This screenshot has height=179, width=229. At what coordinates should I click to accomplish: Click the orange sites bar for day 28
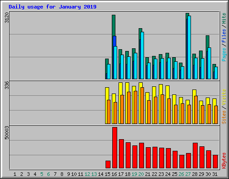click(x=196, y=110)
